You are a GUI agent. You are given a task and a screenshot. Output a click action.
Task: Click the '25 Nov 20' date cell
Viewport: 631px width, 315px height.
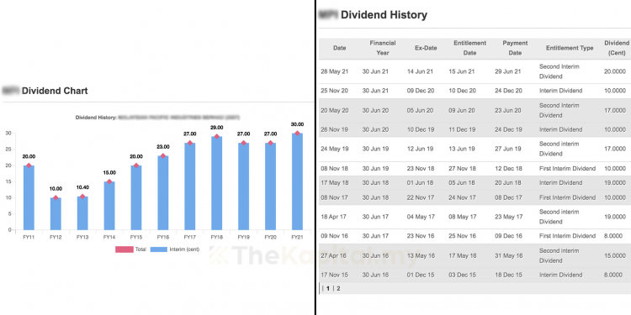pyautogui.click(x=334, y=91)
